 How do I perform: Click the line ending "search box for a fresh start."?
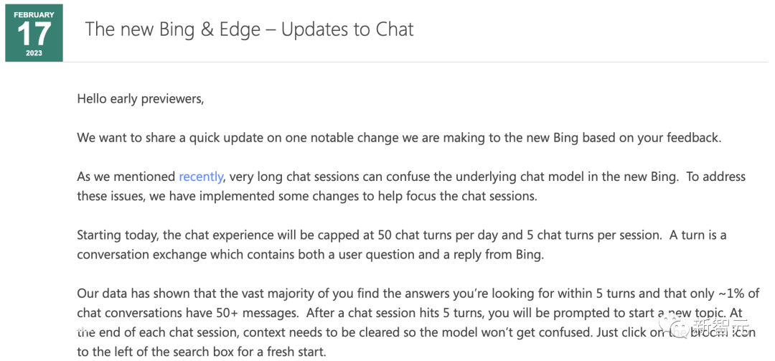(x=202, y=352)
